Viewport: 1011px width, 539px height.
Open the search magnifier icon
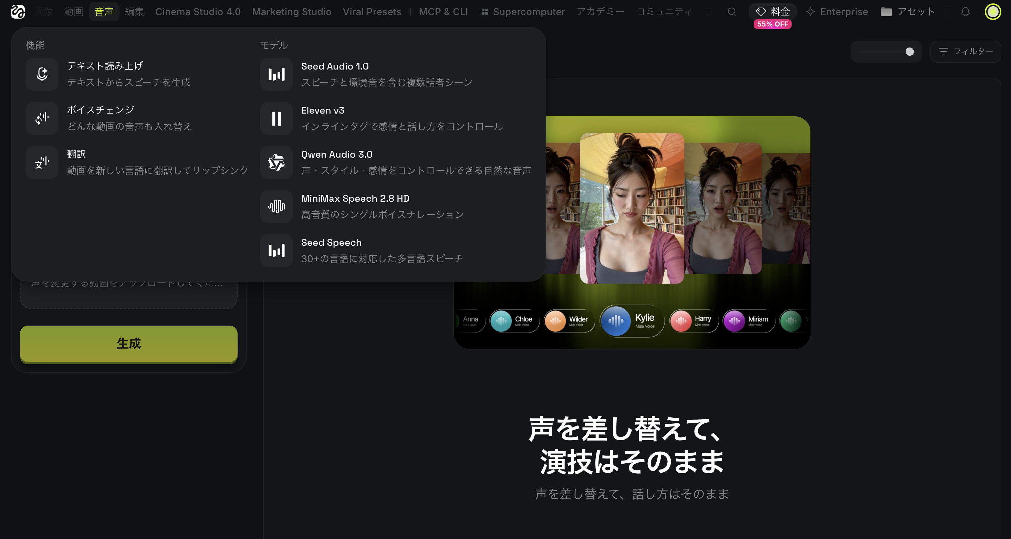[x=731, y=12]
